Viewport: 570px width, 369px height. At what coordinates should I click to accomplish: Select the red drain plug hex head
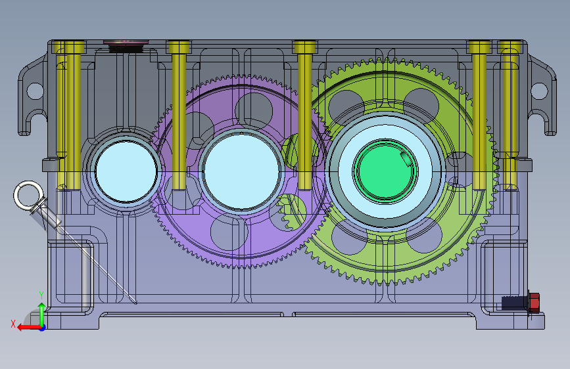[x=533, y=301]
